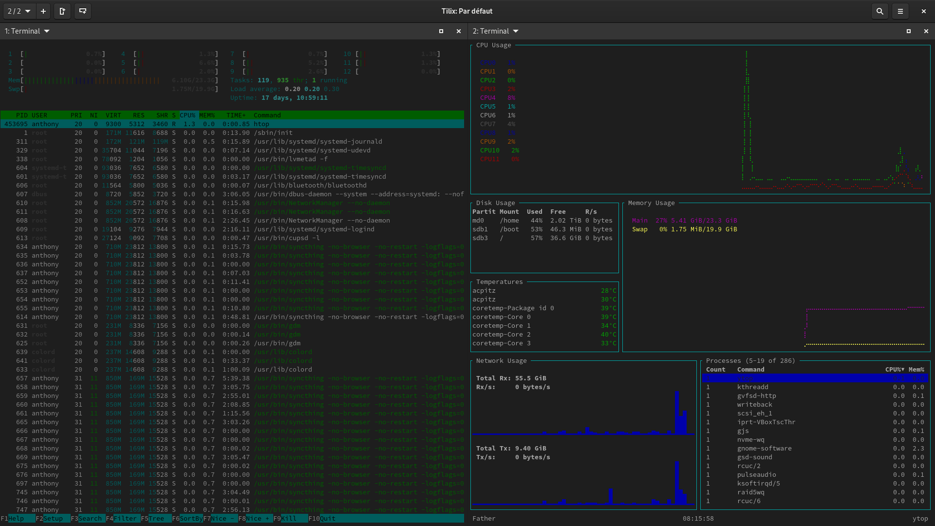
Task: Split the terminal downward
Action: point(82,11)
